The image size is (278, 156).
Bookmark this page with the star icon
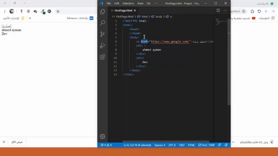(x=58, y=11)
